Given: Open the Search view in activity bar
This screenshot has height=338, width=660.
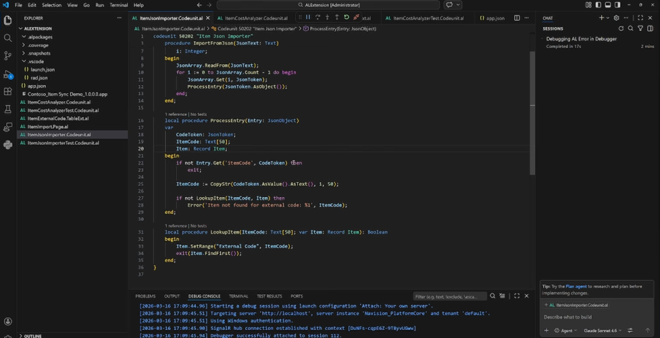Looking at the screenshot, I should pos(8,38).
